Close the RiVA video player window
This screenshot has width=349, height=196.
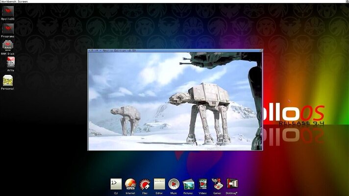90,50
